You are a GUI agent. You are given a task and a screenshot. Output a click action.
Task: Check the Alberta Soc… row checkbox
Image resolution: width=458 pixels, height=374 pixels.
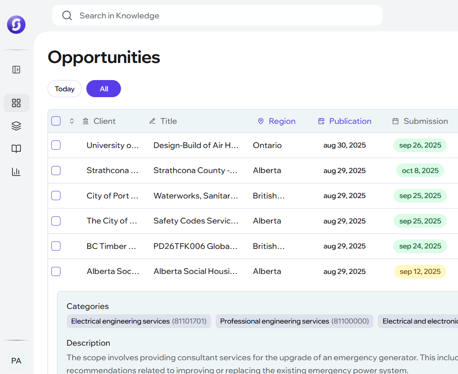[x=56, y=271]
